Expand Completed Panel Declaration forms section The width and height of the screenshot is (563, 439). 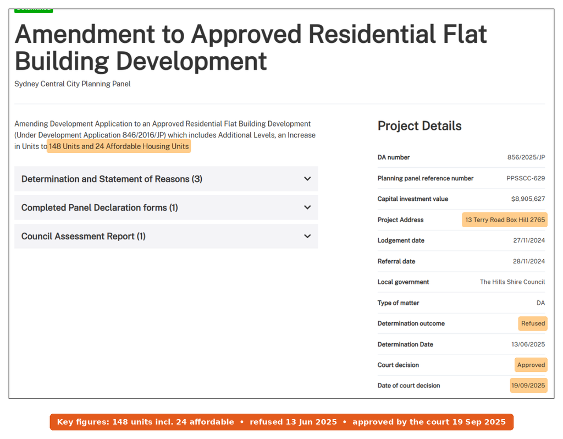(166, 207)
